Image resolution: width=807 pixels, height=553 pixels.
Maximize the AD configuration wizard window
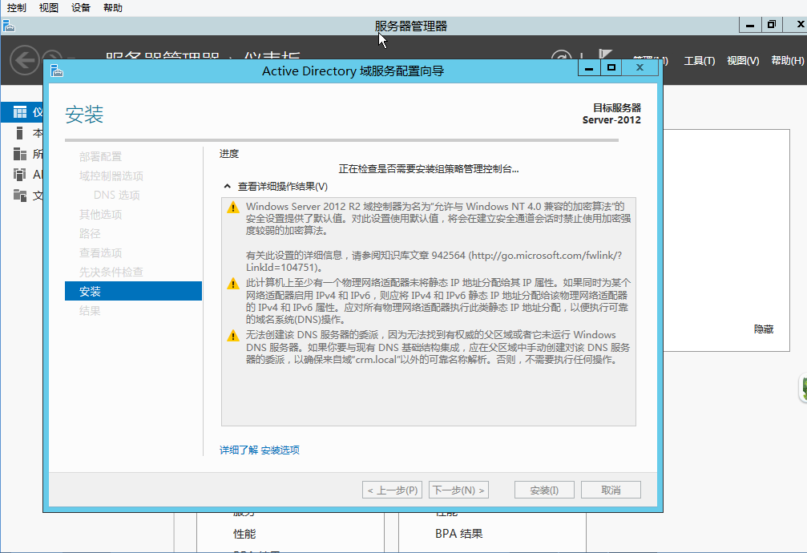point(611,67)
